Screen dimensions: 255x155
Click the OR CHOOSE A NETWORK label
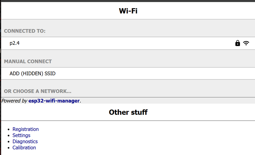(x=37, y=91)
